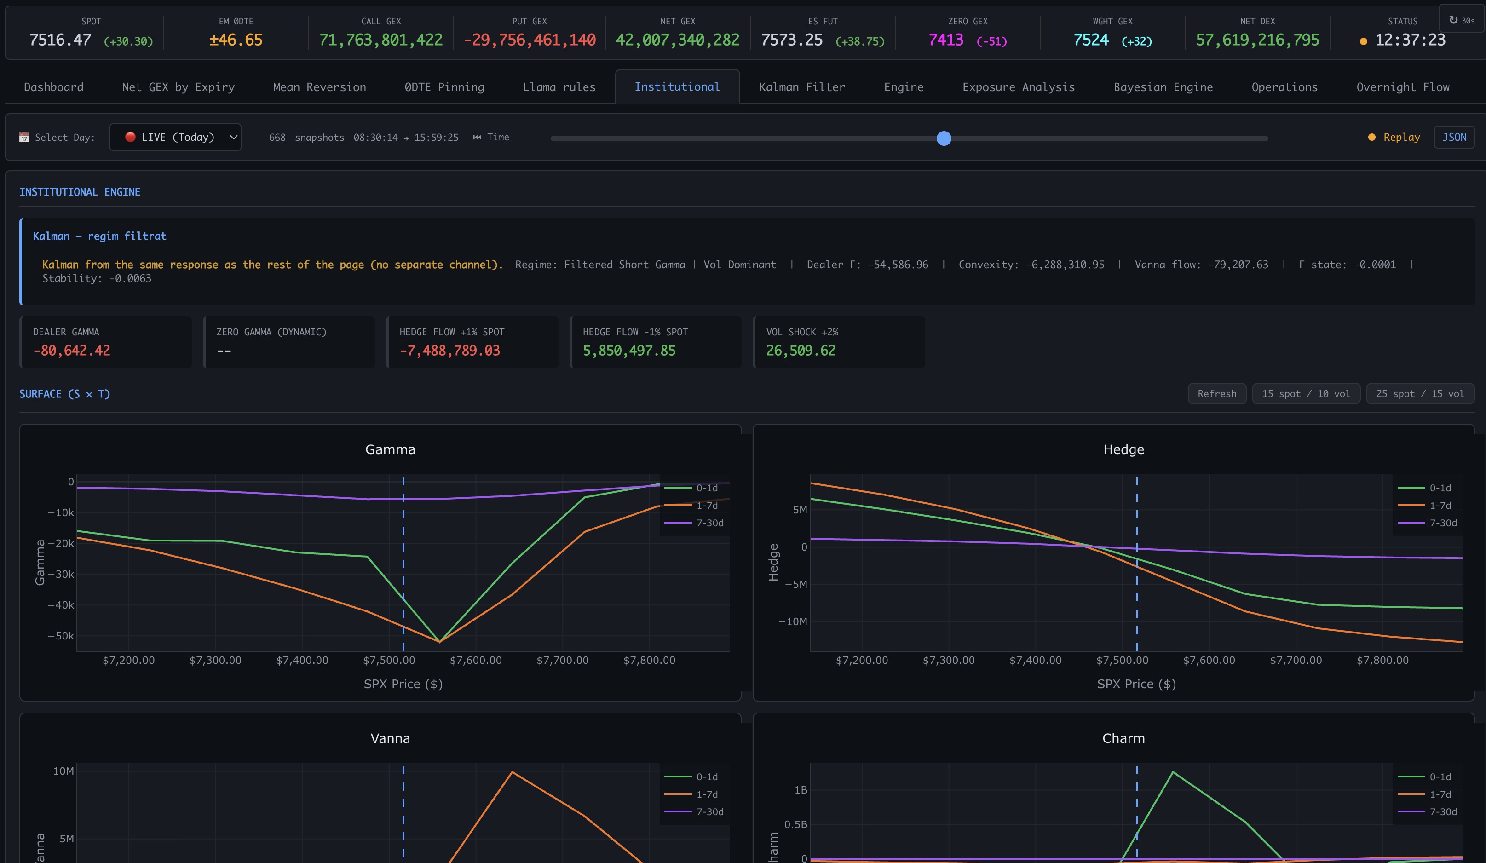Click the surface Refresh button
Screen dimensions: 1486x863
(x=1216, y=394)
